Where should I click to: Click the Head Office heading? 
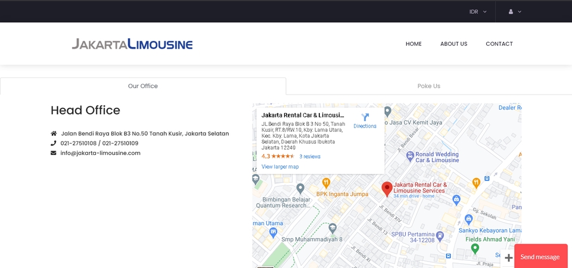tap(85, 110)
